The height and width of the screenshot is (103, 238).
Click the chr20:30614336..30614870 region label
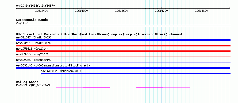(x=35, y=6)
